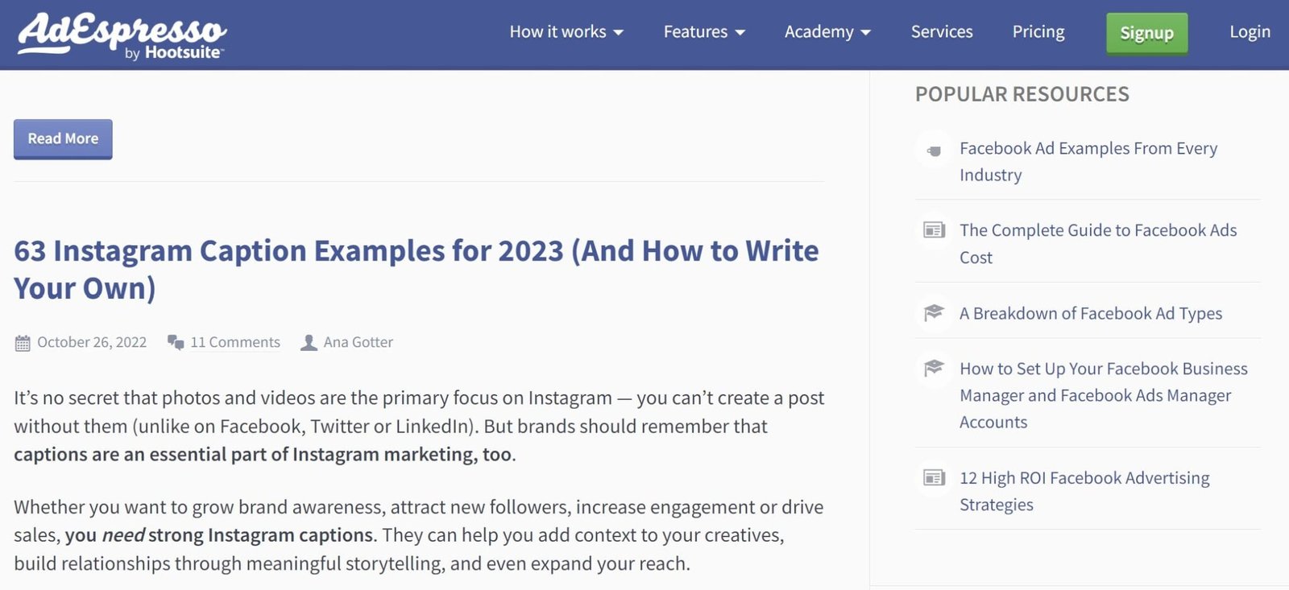Click the comments bubble icon near the date
This screenshot has width=1289, height=590.
[174, 341]
